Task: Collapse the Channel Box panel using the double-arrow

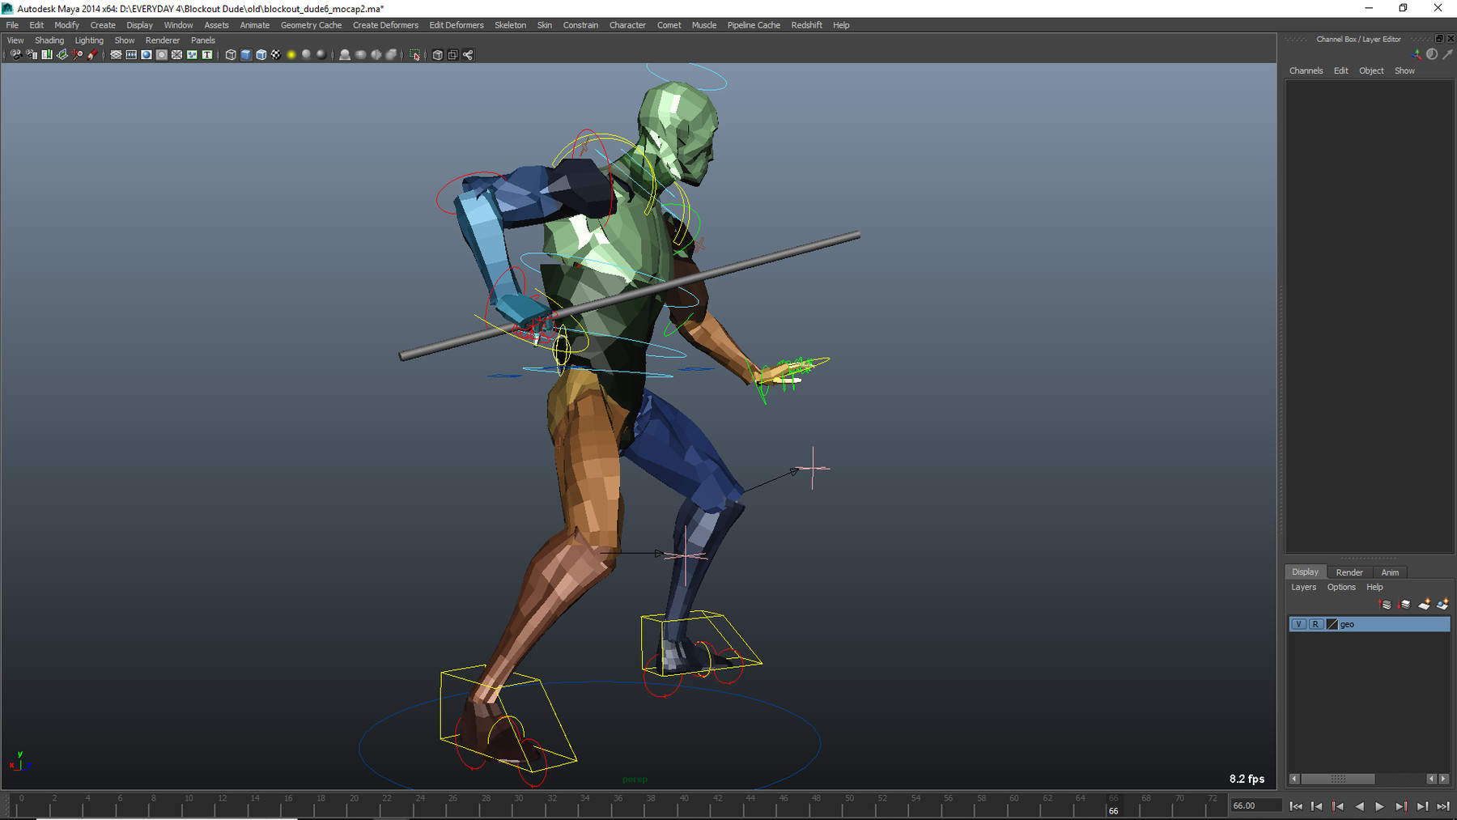Action: [1439, 38]
